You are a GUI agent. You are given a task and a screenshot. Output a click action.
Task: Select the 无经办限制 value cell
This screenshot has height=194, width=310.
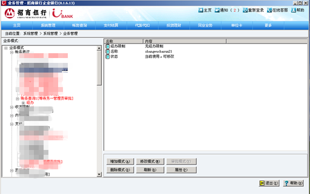click(154, 46)
